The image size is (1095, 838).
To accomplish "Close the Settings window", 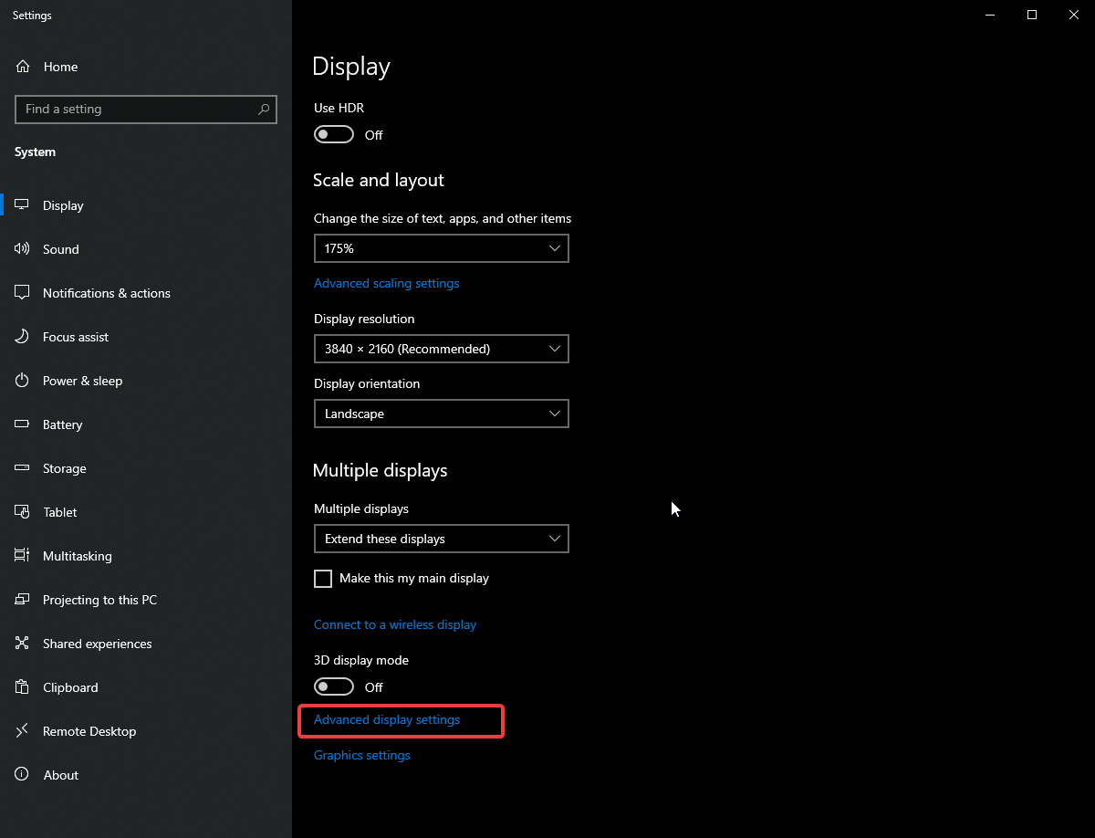I will coord(1074,15).
